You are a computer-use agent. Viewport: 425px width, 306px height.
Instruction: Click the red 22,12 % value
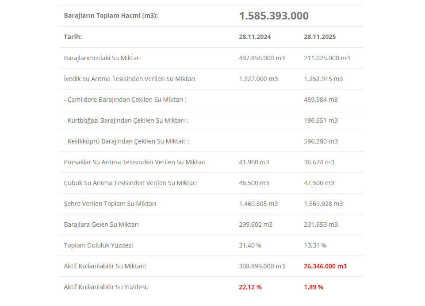pyautogui.click(x=250, y=287)
